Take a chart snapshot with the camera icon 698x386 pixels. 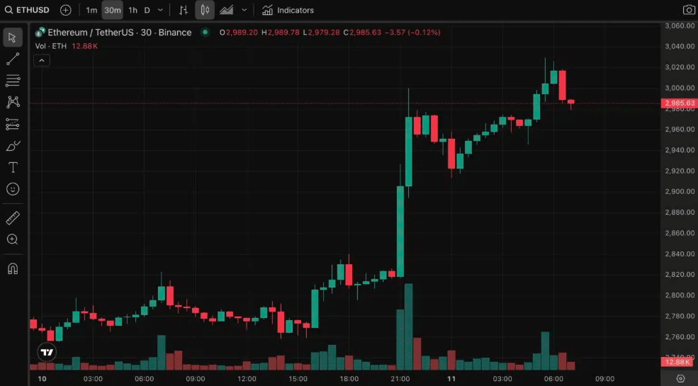tap(688, 10)
